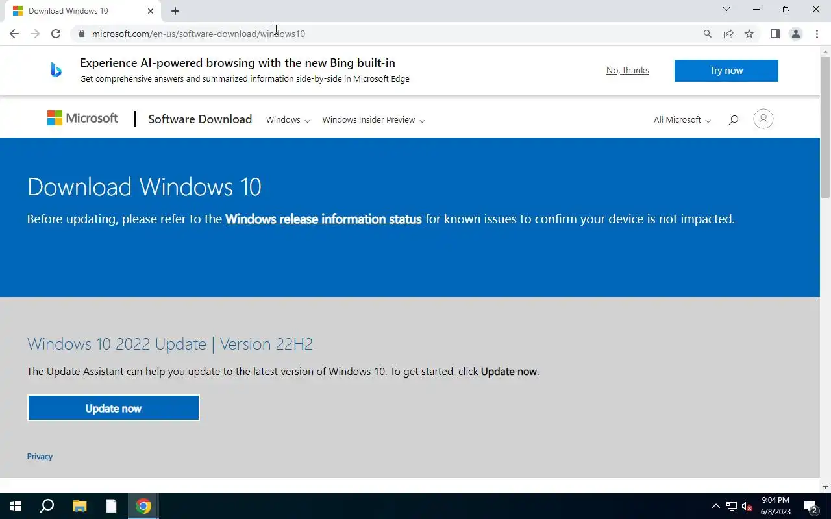Open Windows release information status link
This screenshot has width=831, height=519.
(323, 219)
